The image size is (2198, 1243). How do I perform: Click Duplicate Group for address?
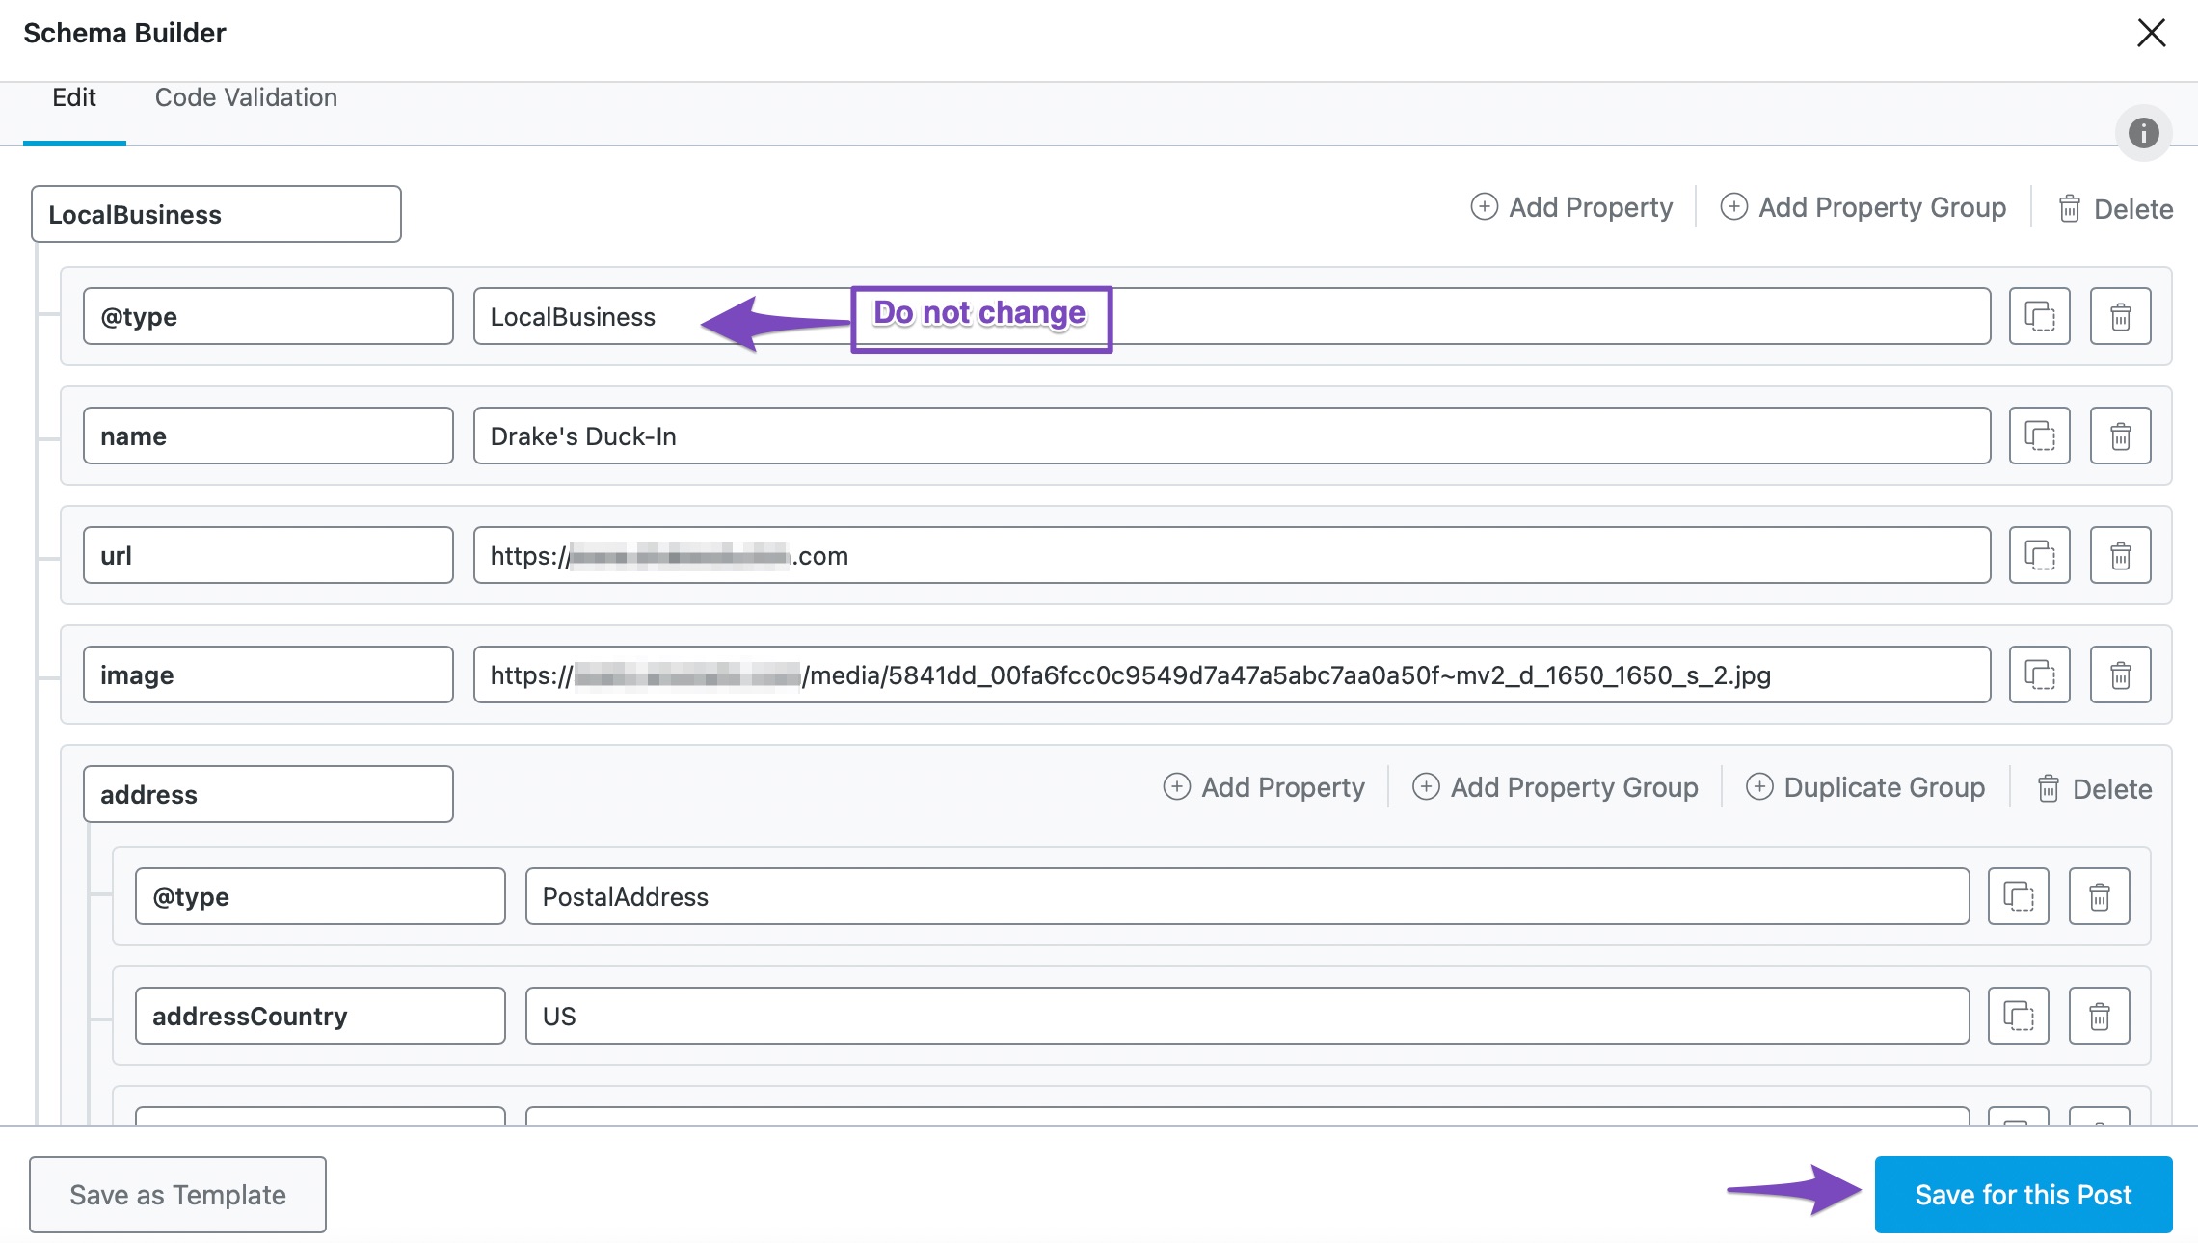click(1865, 787)
